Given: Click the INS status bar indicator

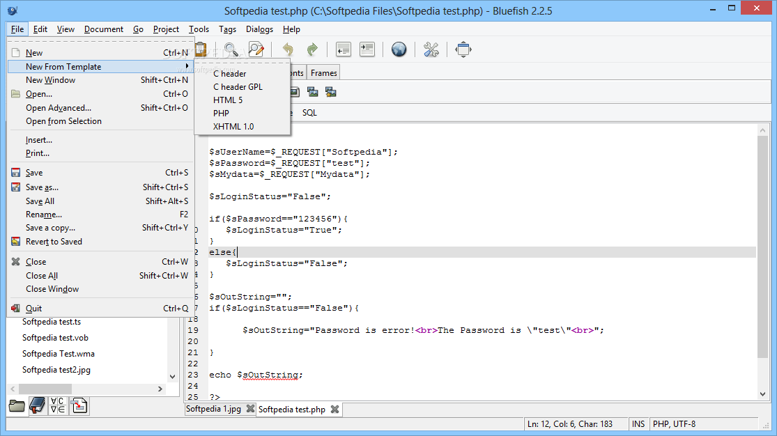Looking at the screenshot, I should coord(638,424).
